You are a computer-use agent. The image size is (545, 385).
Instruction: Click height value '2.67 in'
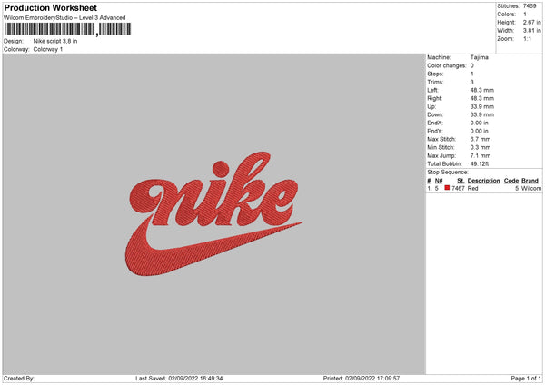coord(532,22)
